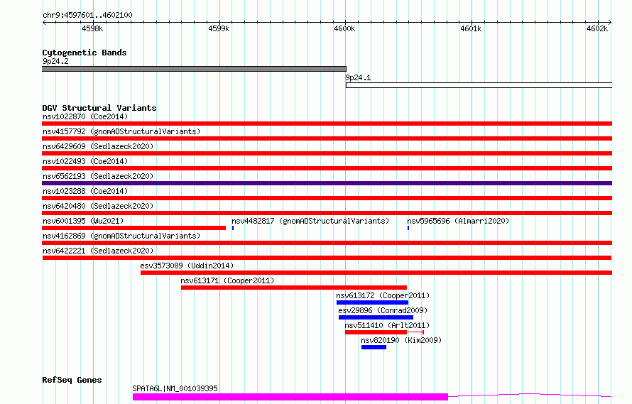Click the gray 9p24.2 cytogenetic band
The width and height of the screenshot is (632, 404).
pos(194,69)
